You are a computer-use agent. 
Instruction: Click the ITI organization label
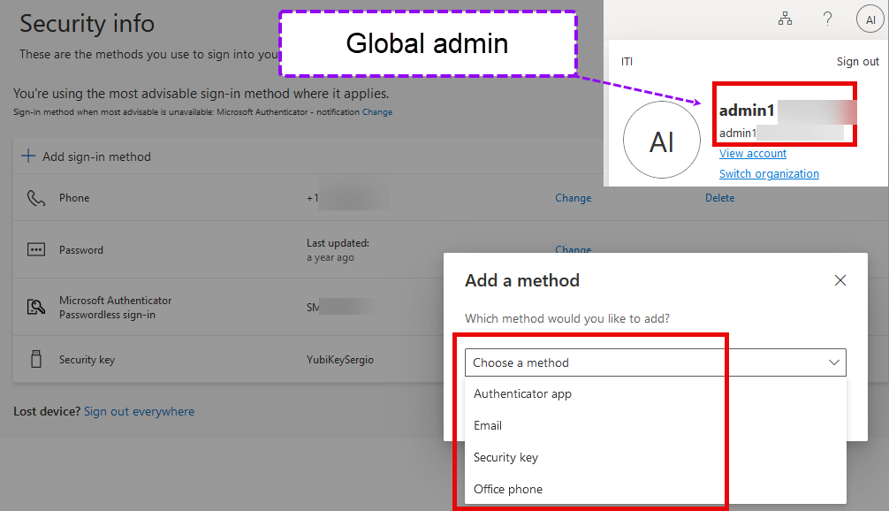coord(627,61)
